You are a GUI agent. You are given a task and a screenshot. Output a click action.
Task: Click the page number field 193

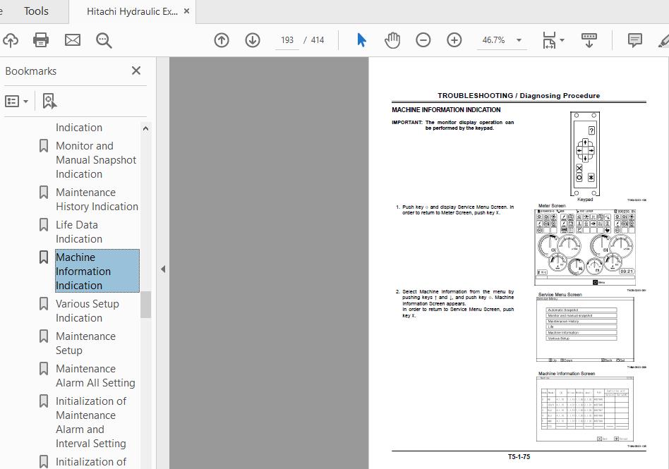pyautogui.click(x=287, y=40)
